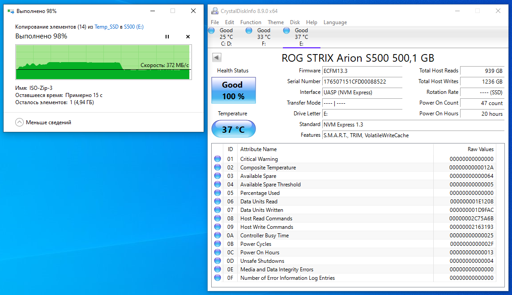Click the Critical Warning status orb
Image resolution: width=512 pixels, height=295 pixels.
point(218,159)
